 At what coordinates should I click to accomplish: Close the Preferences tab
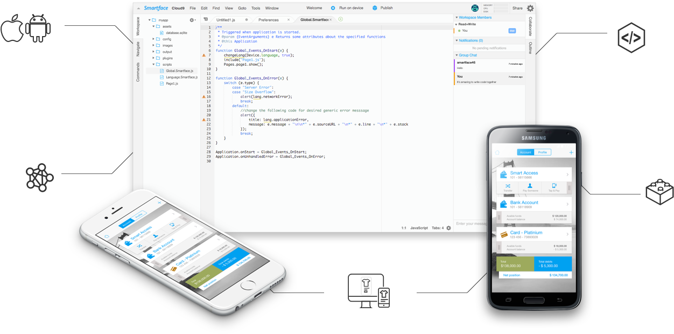click(289, 20)
